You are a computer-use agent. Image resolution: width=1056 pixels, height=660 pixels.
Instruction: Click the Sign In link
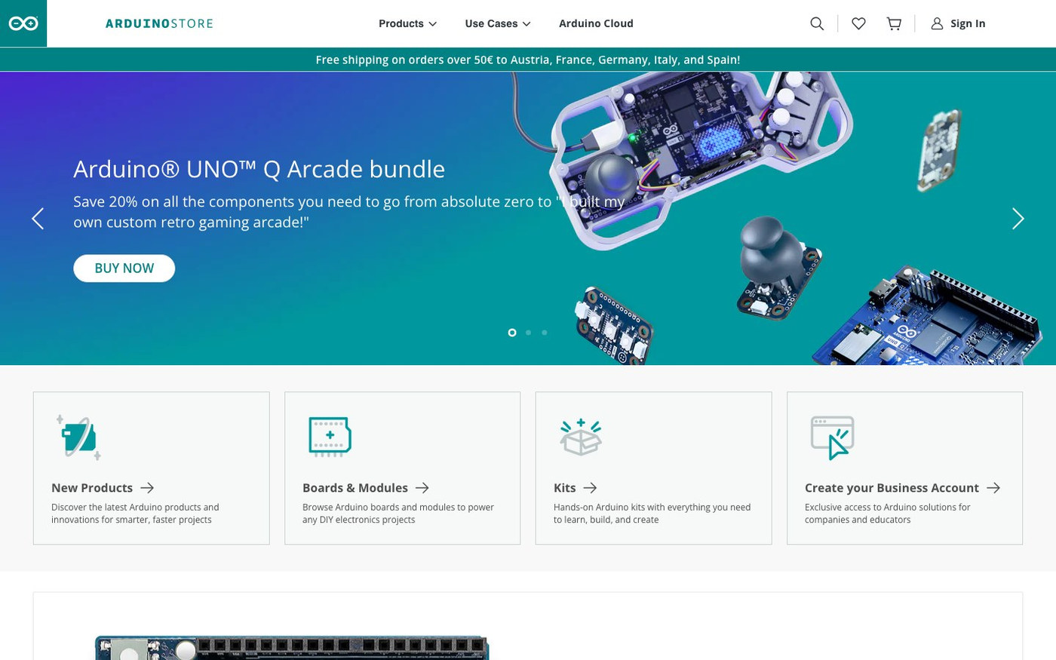968,23
